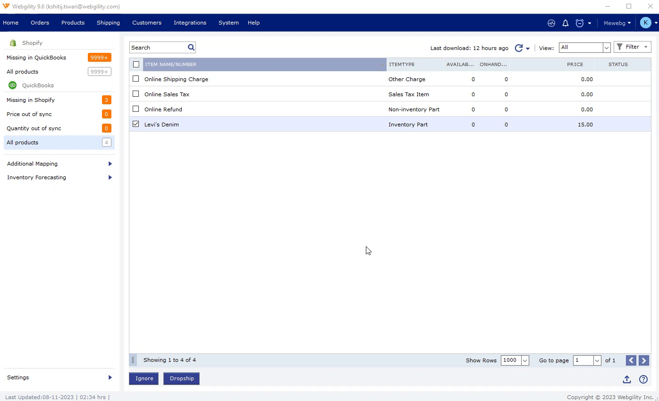Select Price out of sync list
659x401 pixels.
[x=59, y=114]
